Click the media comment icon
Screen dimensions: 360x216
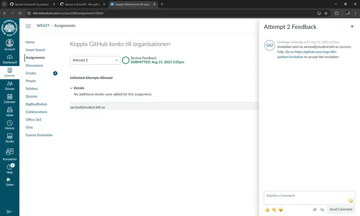pyautogui.click(x=322, y=210)
